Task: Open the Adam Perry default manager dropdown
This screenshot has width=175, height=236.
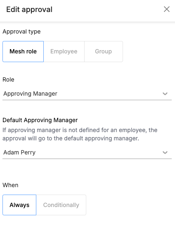Action: point(87,153)
